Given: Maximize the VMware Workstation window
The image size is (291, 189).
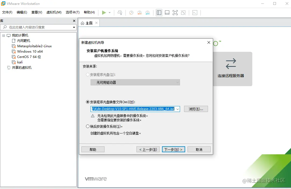Looking at the screenshot, I should 275,3.
